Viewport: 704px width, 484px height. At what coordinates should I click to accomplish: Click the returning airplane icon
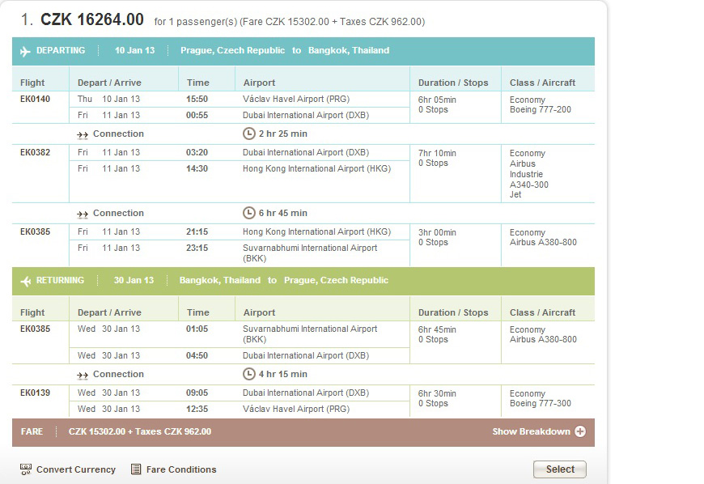click(26, 281)
